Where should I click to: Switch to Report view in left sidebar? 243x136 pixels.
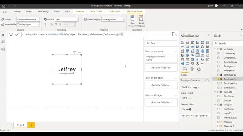coord(3,35)
